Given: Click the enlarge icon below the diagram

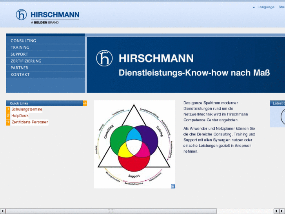Looking at the screenshot, I should tap(173, 186).
